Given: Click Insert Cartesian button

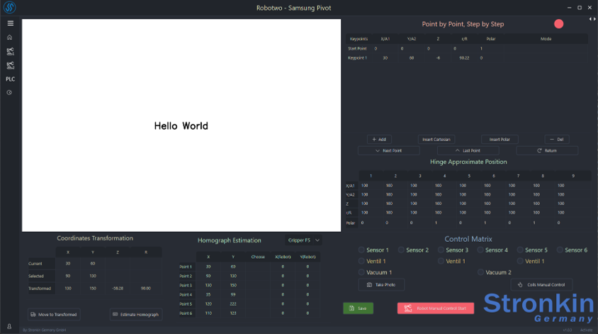Looking at the screenshot, I should [x=436, y=139].
